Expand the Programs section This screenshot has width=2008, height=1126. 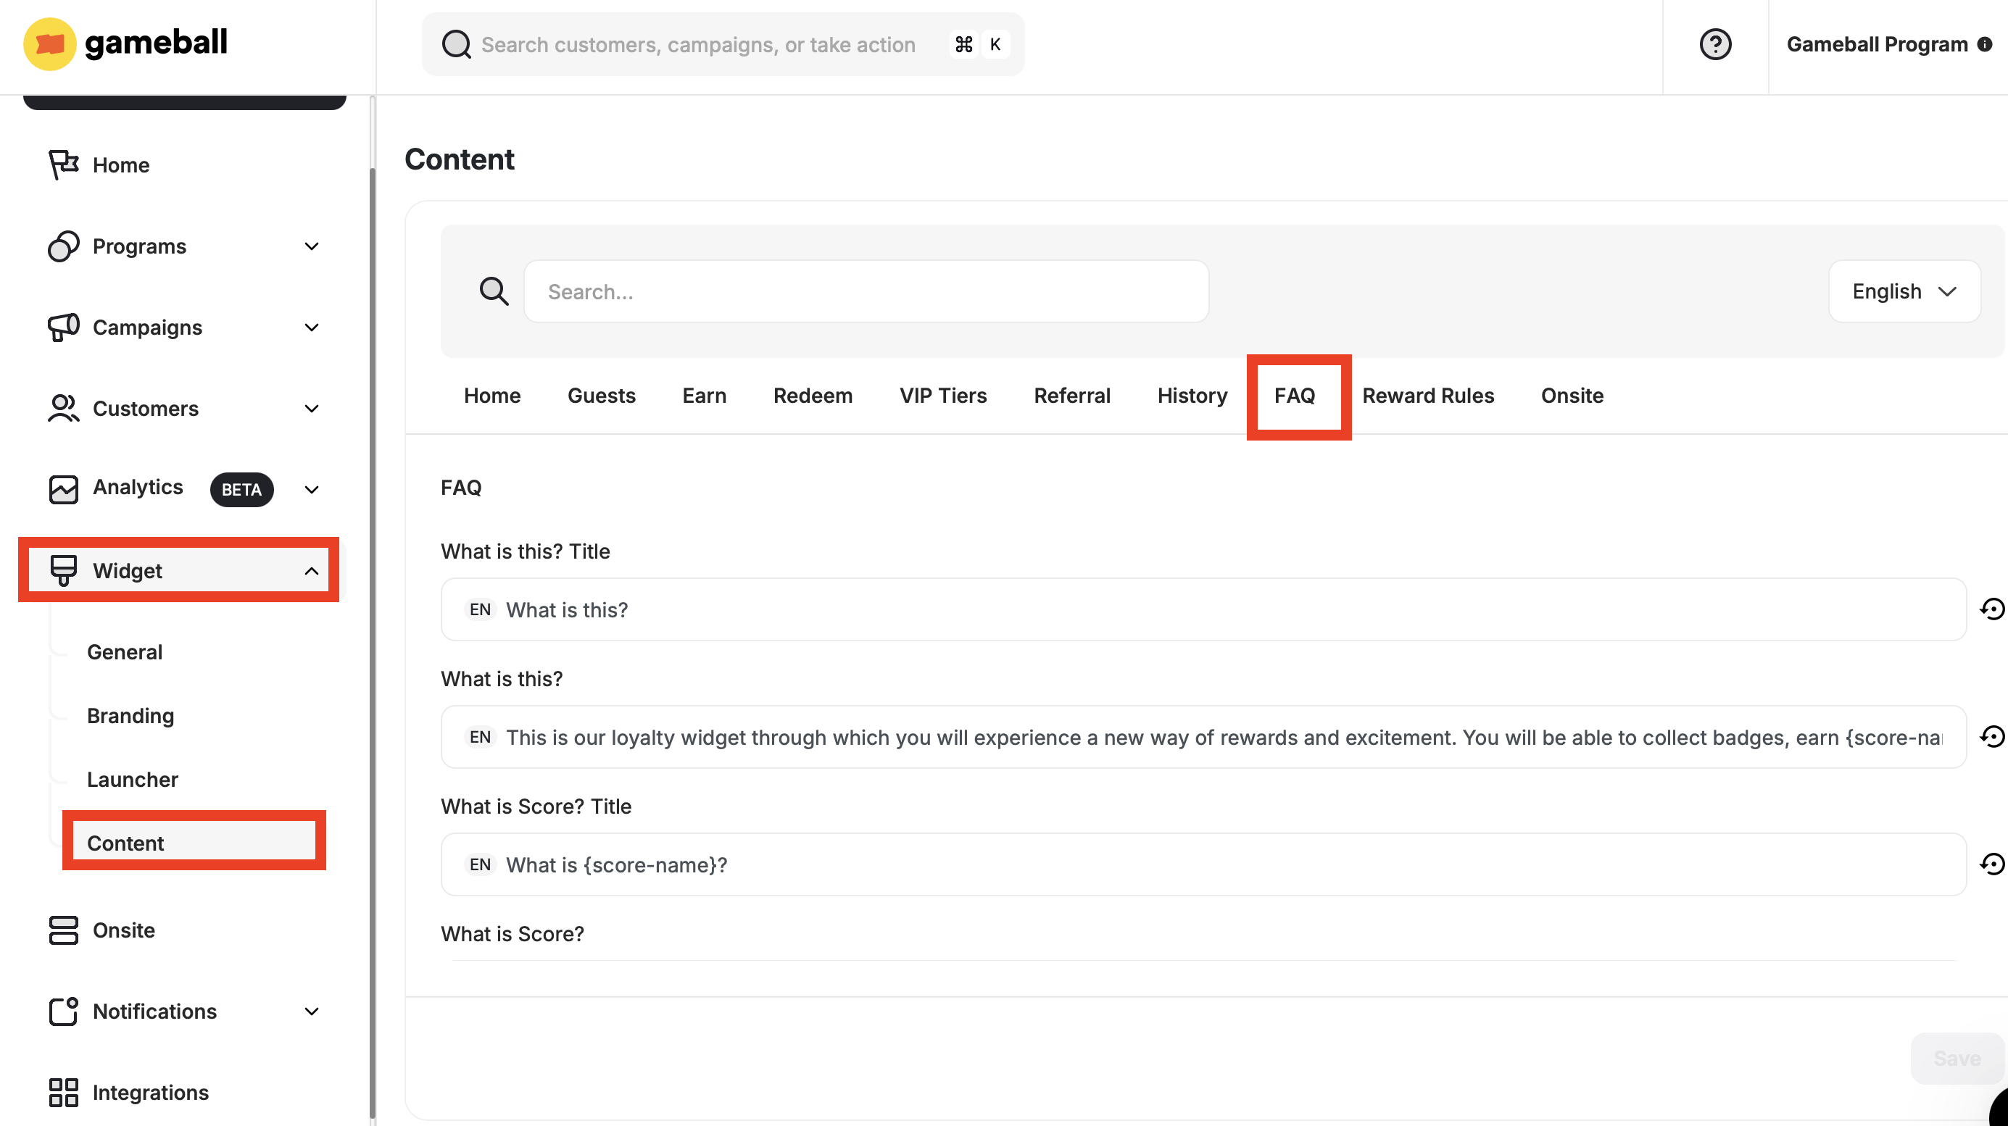(311, 246)
